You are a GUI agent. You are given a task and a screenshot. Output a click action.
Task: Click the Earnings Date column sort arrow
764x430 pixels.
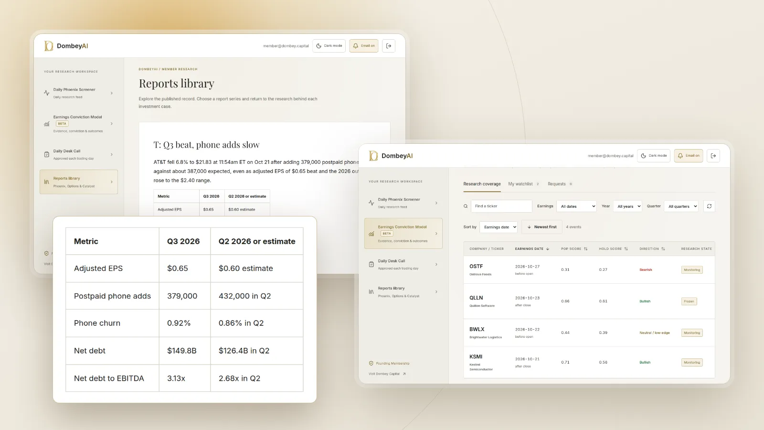click(548, 249)
